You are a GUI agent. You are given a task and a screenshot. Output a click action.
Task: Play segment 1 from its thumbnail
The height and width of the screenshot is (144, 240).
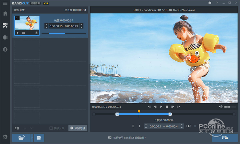click(x=17, y=33)
